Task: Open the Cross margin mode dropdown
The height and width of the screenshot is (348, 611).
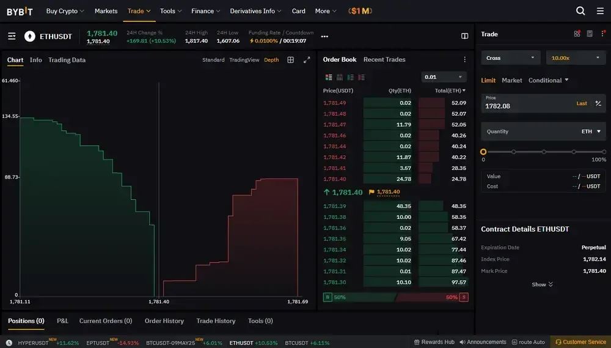Action: point(511,57)
